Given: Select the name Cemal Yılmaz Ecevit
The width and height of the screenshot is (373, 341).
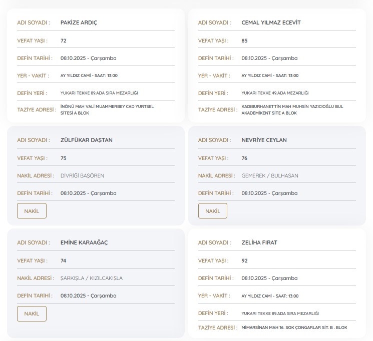Looking at the screenshot, I should click(271, 22).
